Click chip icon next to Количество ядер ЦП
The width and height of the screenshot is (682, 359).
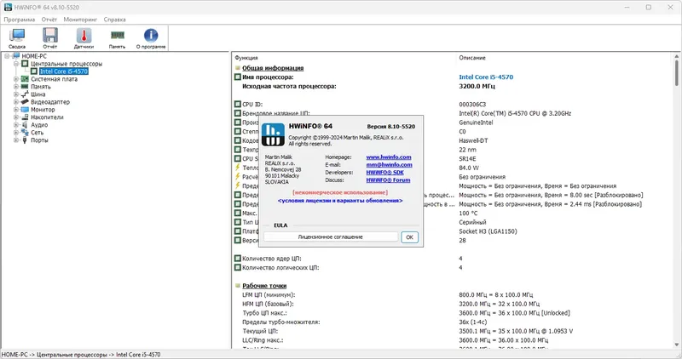point(238,259)
